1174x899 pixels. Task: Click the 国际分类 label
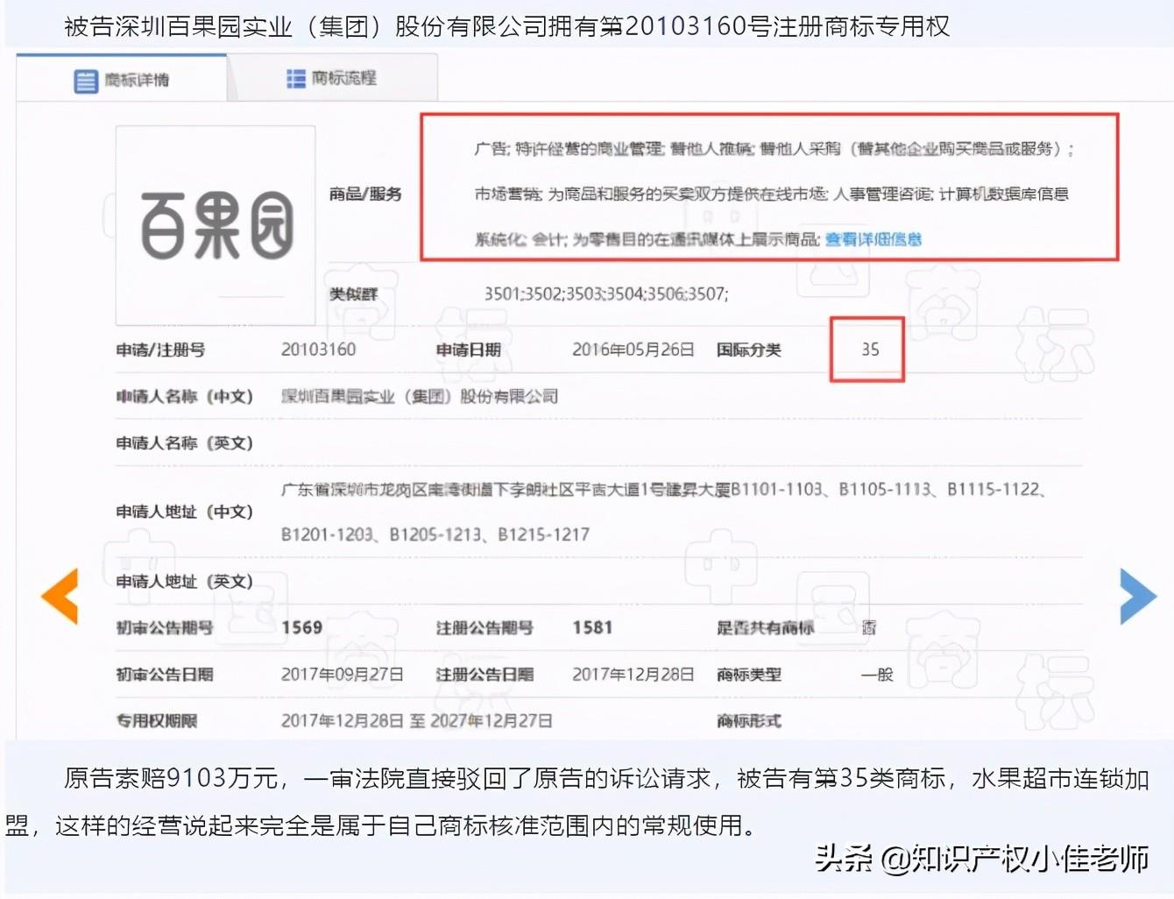pyautogui.click(x=748, y=350)
